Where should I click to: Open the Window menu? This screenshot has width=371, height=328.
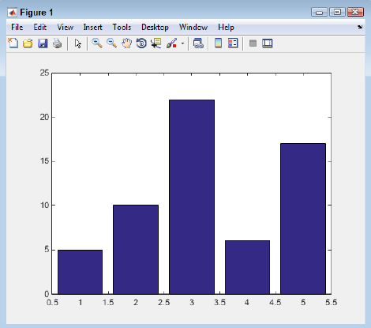pos(193,27)
